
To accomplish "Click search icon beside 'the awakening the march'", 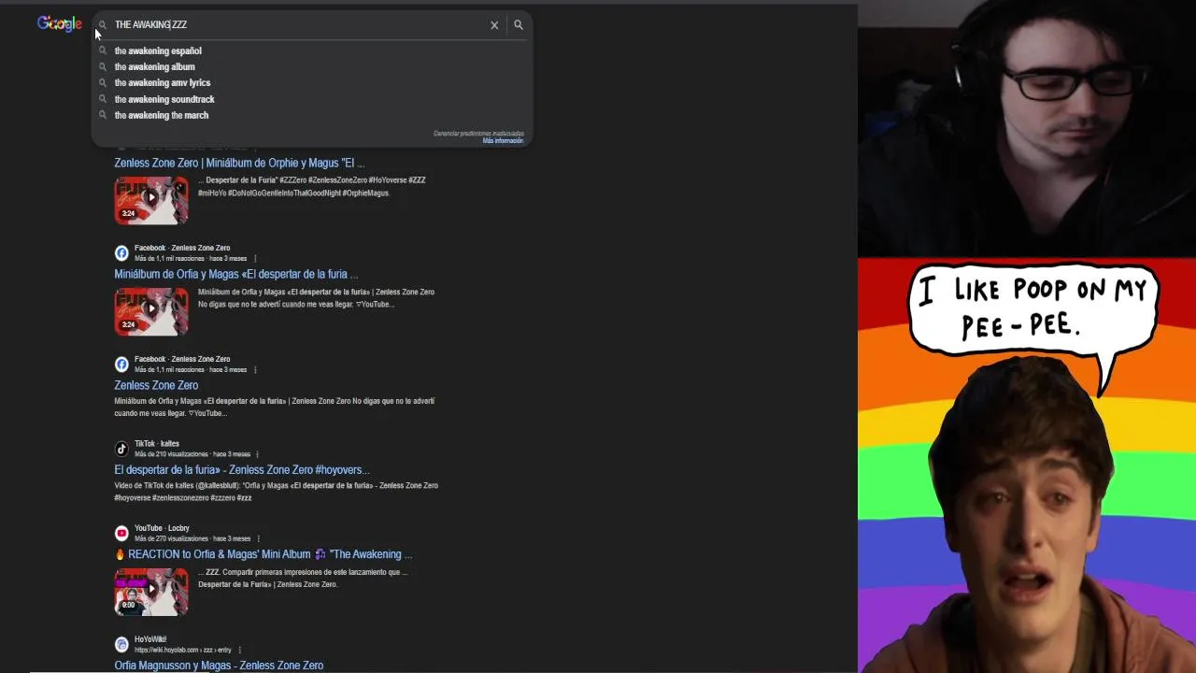I will coord(103,115).
